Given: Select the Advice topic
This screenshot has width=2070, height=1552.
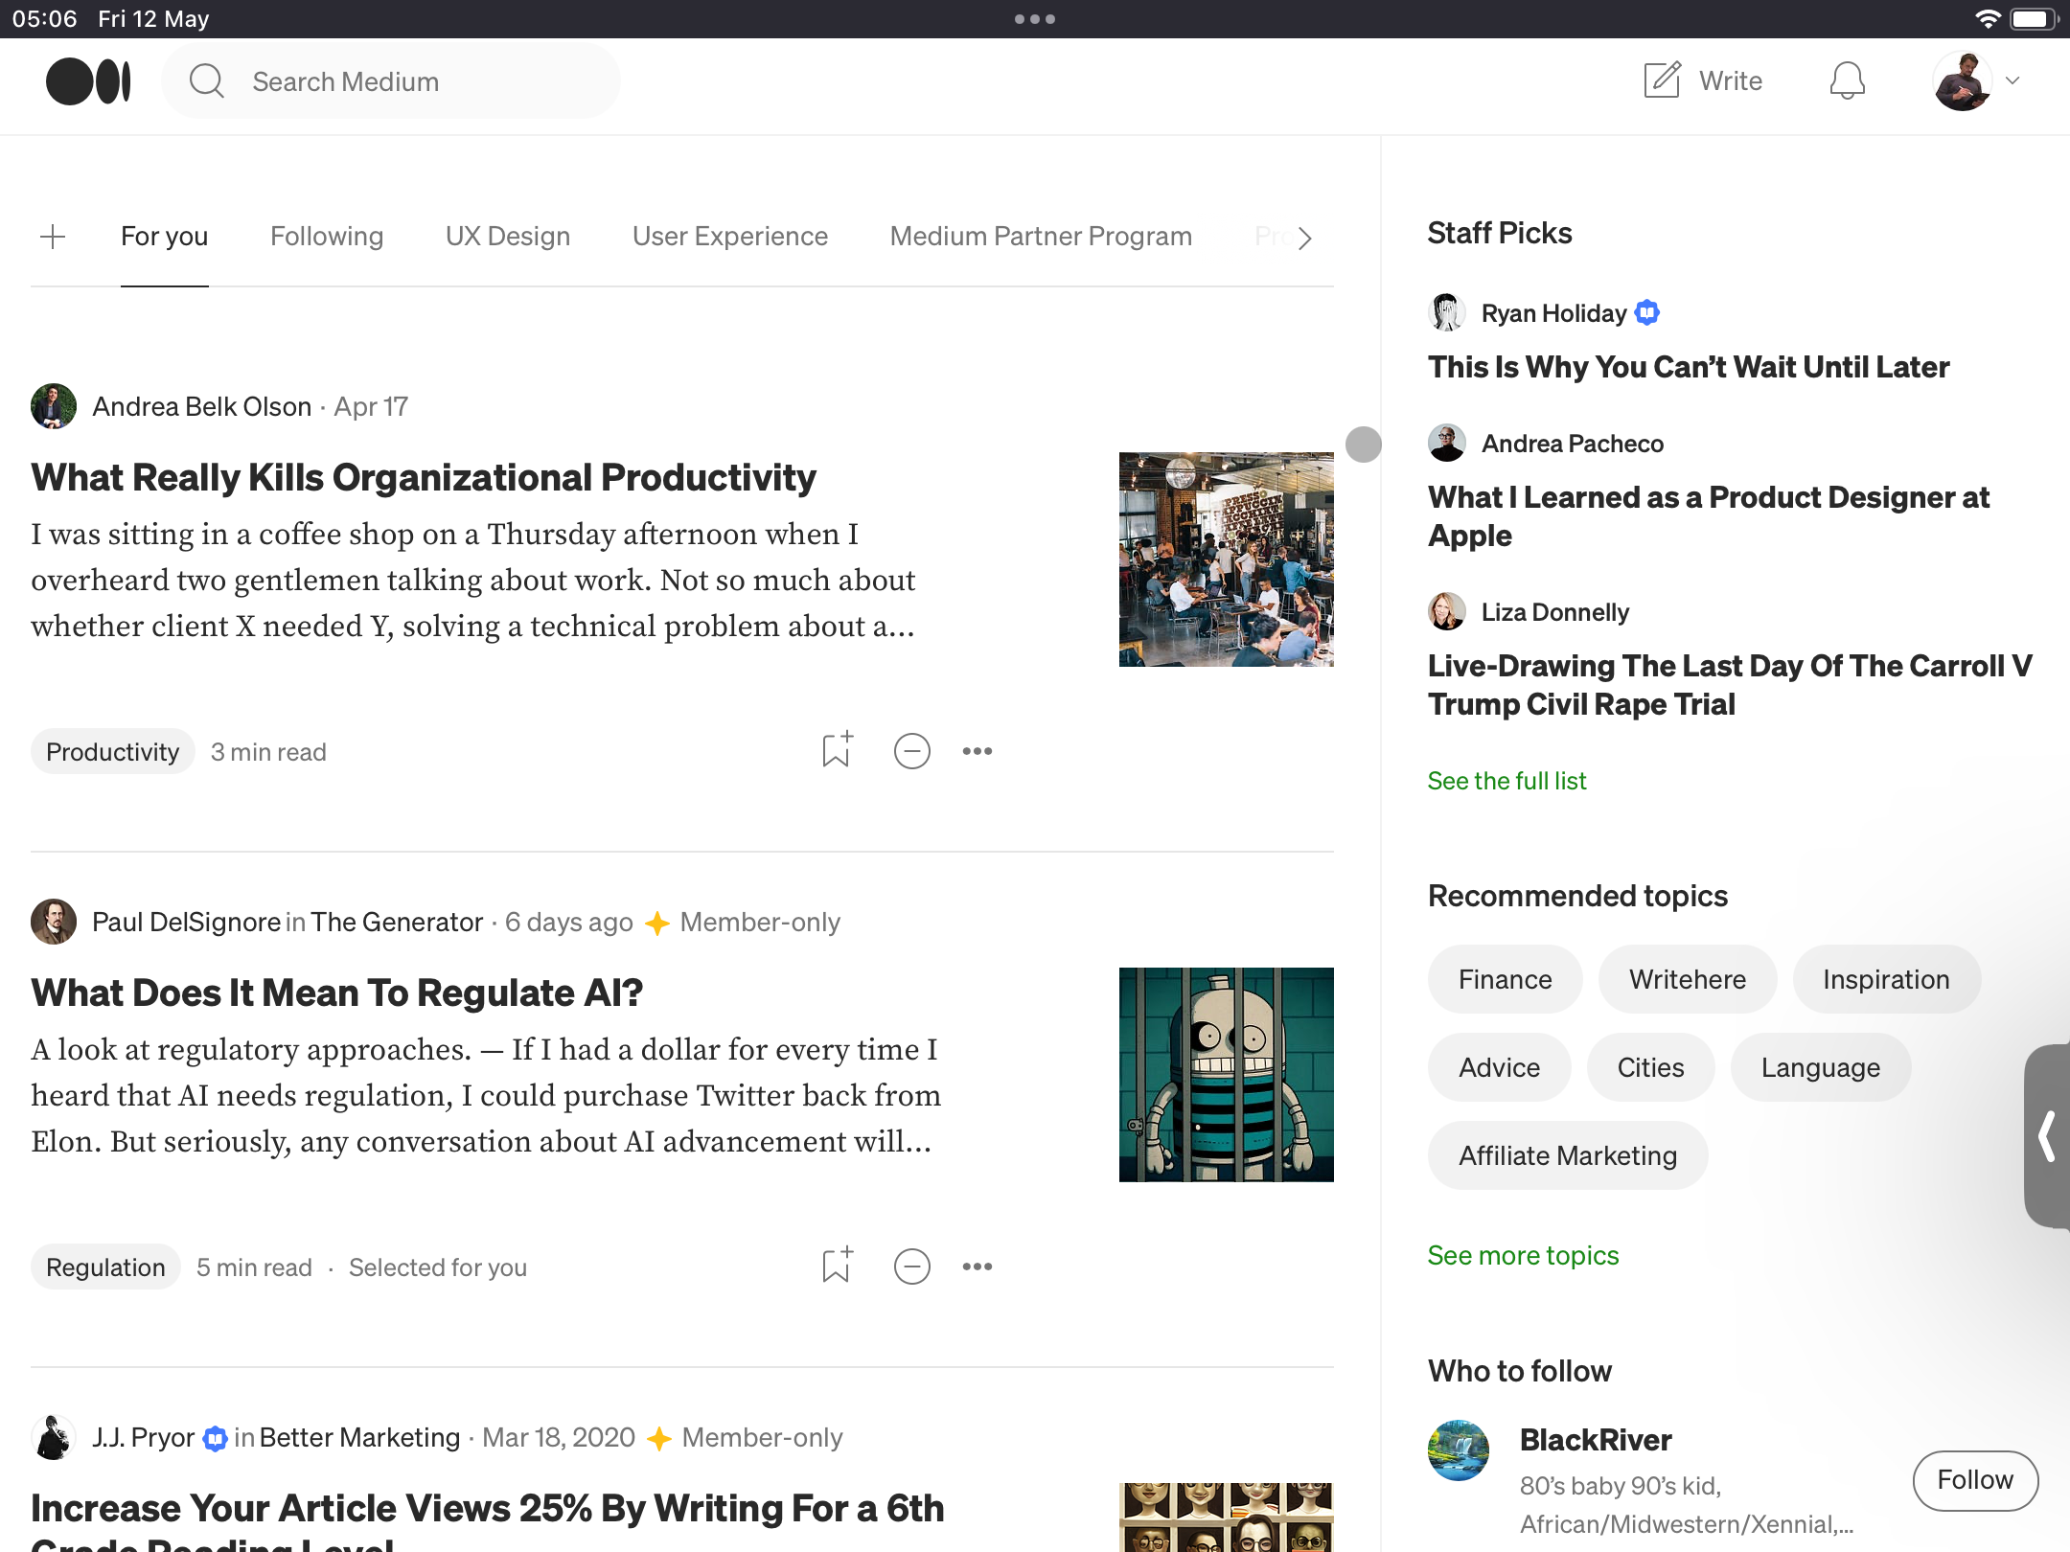Looking at the screenshot, I should pyautogui.click(x=1500, y=1067).
